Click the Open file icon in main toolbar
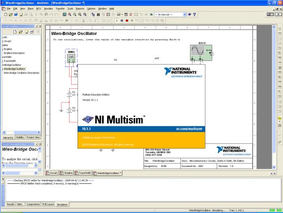The width and height of the screenshot is (283, 213). coord(11,15)
